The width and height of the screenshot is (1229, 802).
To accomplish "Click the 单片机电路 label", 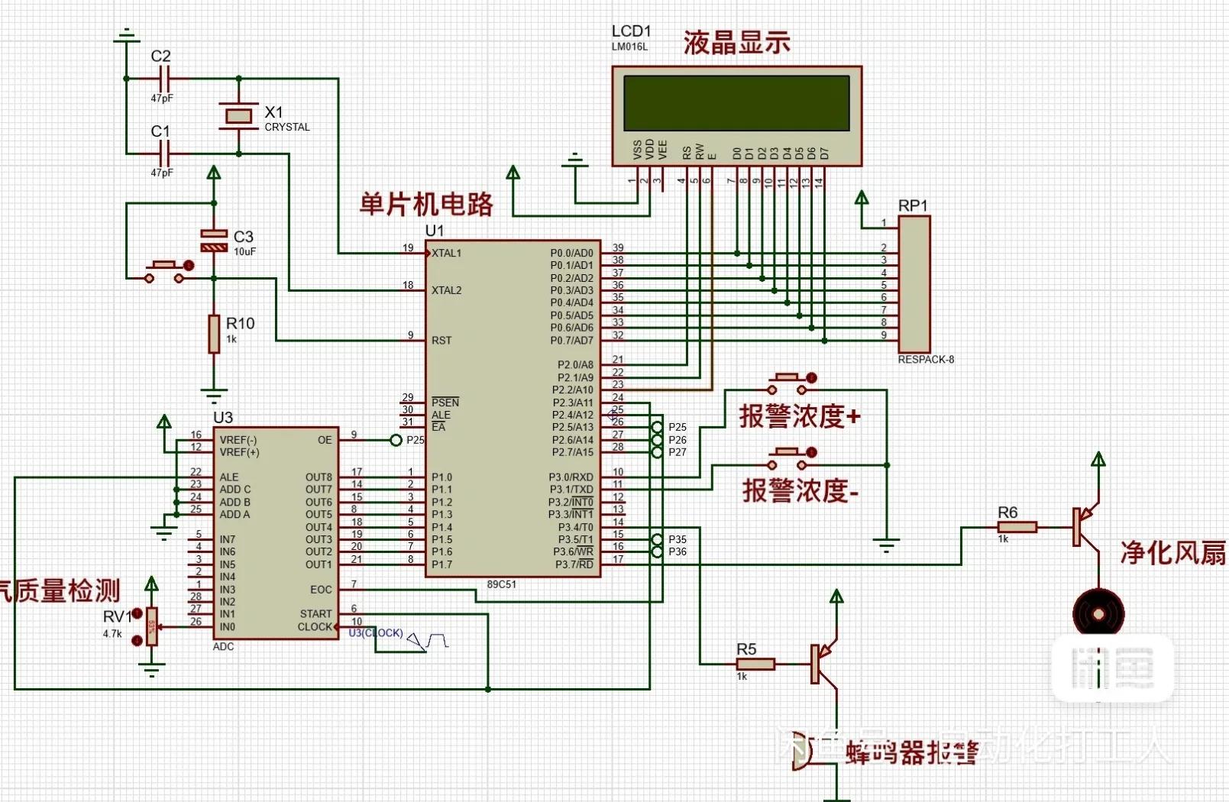I will tap(426, 204).
